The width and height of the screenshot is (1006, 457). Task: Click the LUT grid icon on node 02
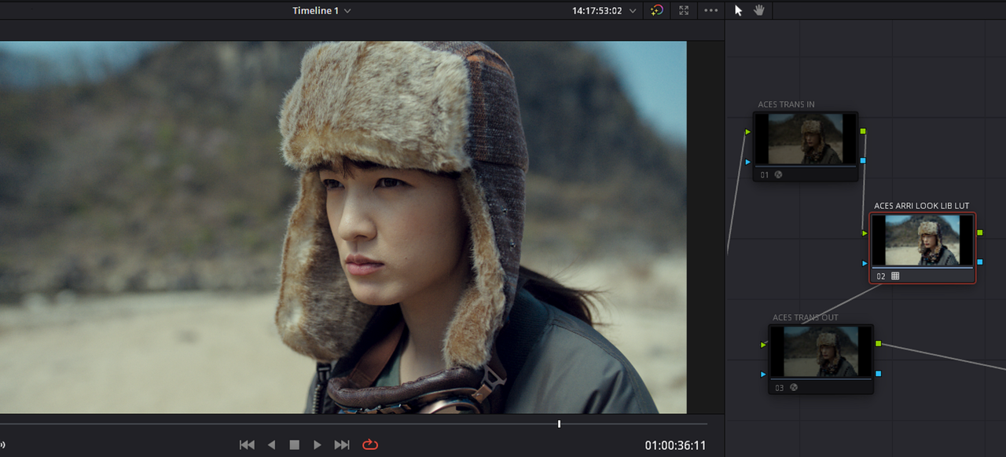coord(895,276)
